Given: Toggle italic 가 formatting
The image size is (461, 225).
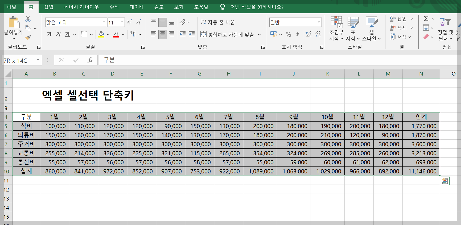Looking at the screenshot, I should click(59, 34).
